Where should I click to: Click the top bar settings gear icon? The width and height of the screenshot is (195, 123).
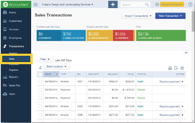(x=157, y=5)
